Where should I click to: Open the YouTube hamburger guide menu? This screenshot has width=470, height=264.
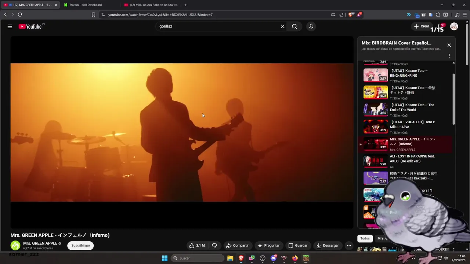(x=10, y=26)
